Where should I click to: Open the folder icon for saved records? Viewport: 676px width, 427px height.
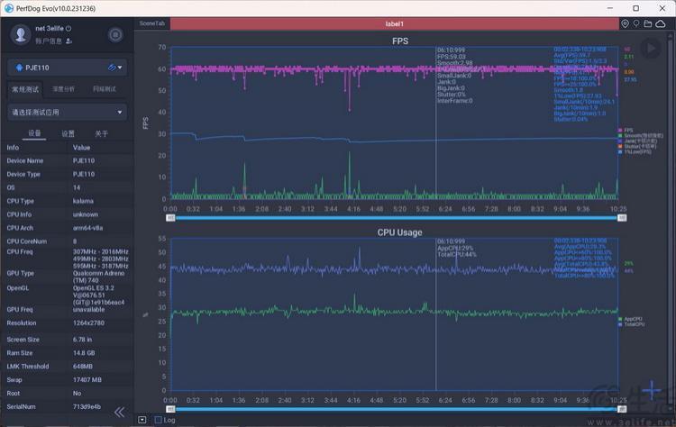[x=647, y=23]
